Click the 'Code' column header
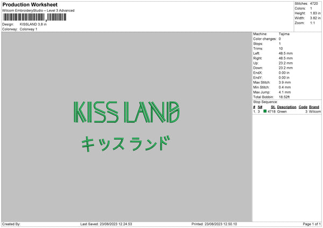Viewport: 323px width, 228px height. coord(303,107)
